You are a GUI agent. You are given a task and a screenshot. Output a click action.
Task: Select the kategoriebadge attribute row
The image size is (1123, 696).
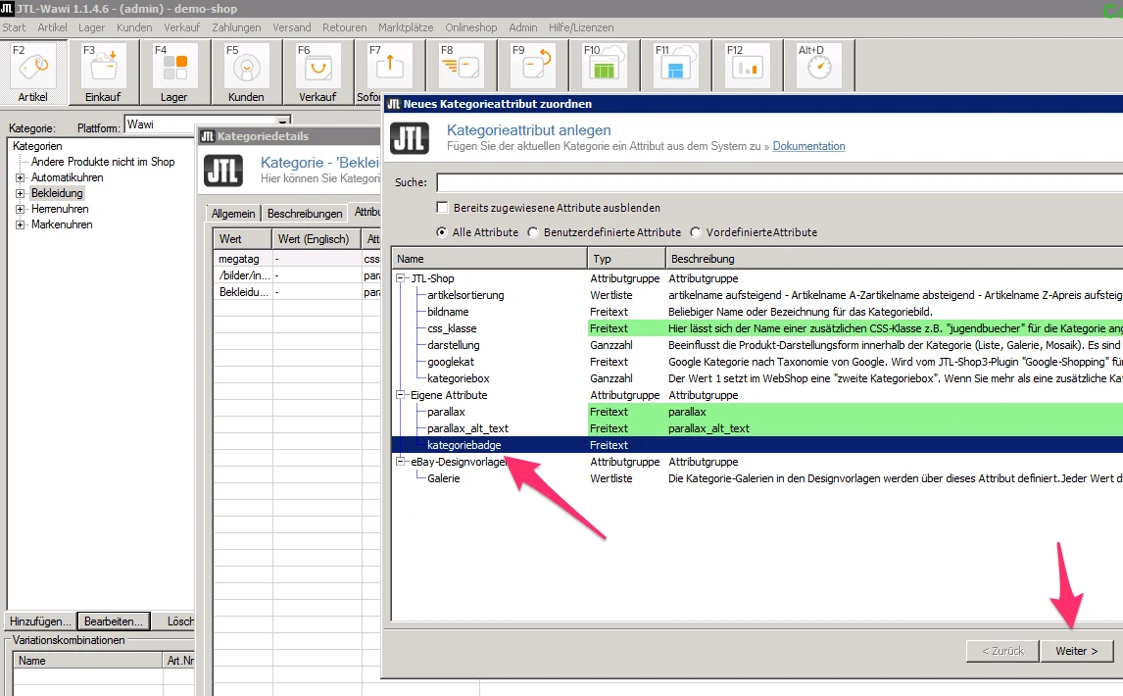pyautogui.click(x=757, y=445)
